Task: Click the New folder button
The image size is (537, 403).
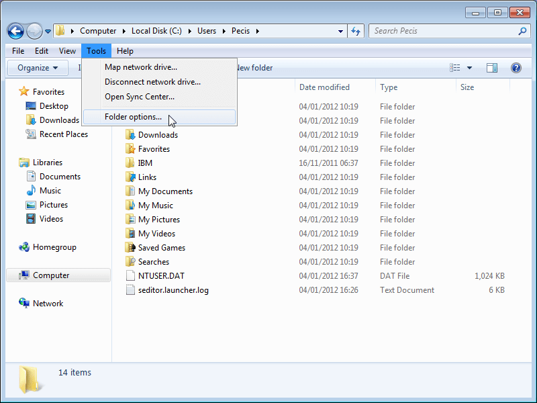Action: pyautogui.click(x=255, y=68)
